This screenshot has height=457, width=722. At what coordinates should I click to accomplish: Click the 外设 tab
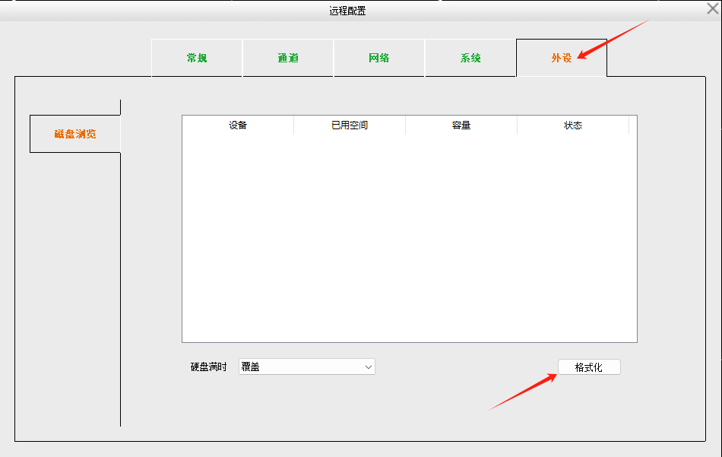point(562,58)
